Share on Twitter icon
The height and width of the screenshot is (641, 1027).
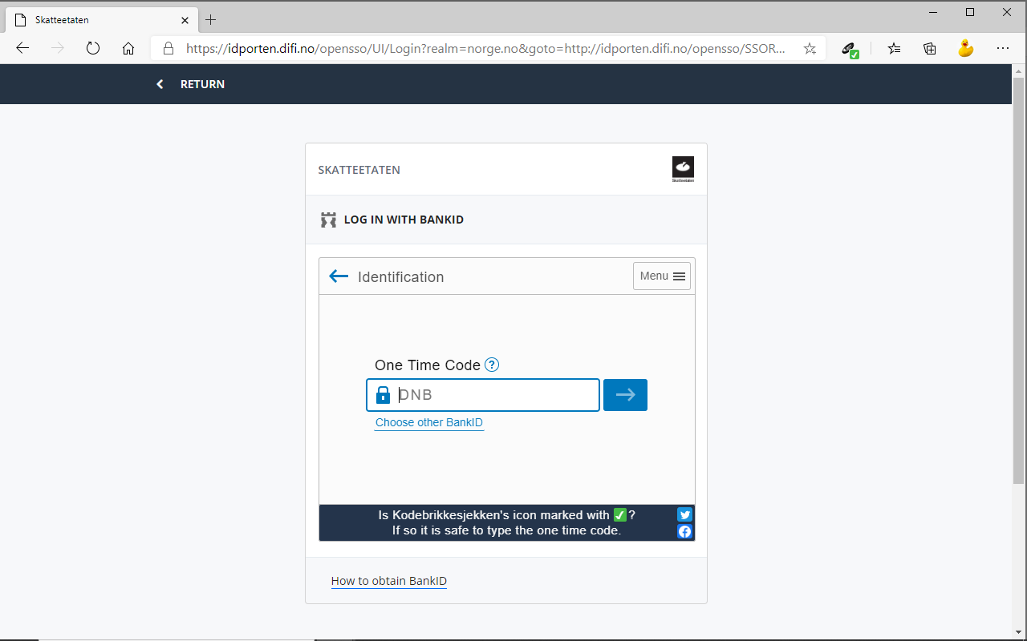pos(684,514)
